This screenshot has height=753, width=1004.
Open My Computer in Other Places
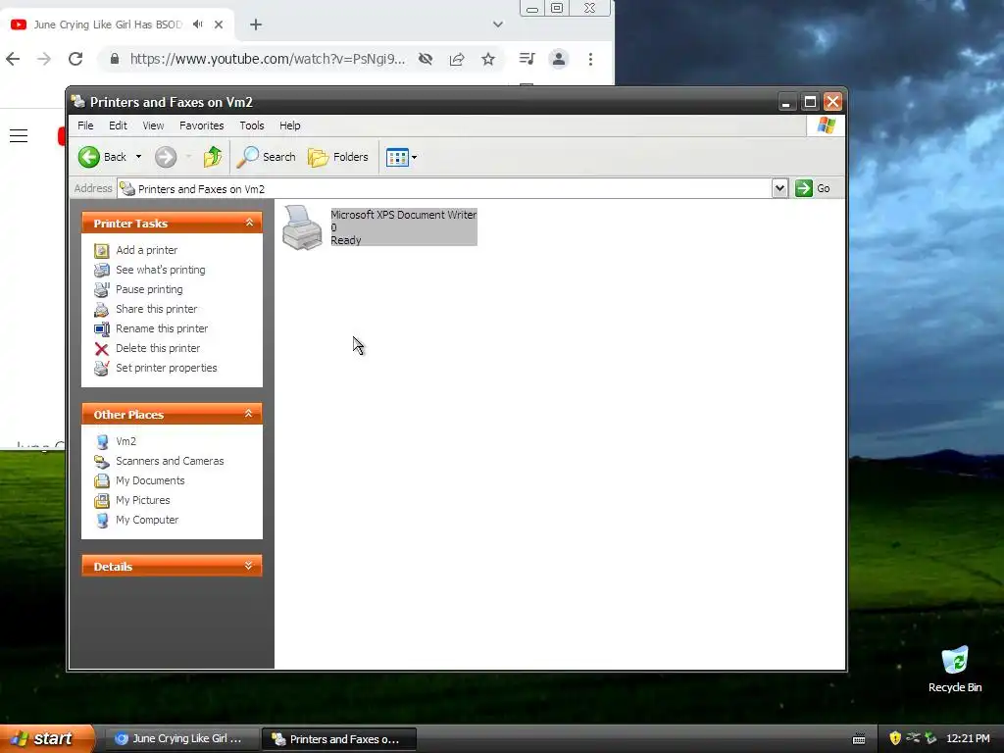pyautogui.click(x=147, y=520)
